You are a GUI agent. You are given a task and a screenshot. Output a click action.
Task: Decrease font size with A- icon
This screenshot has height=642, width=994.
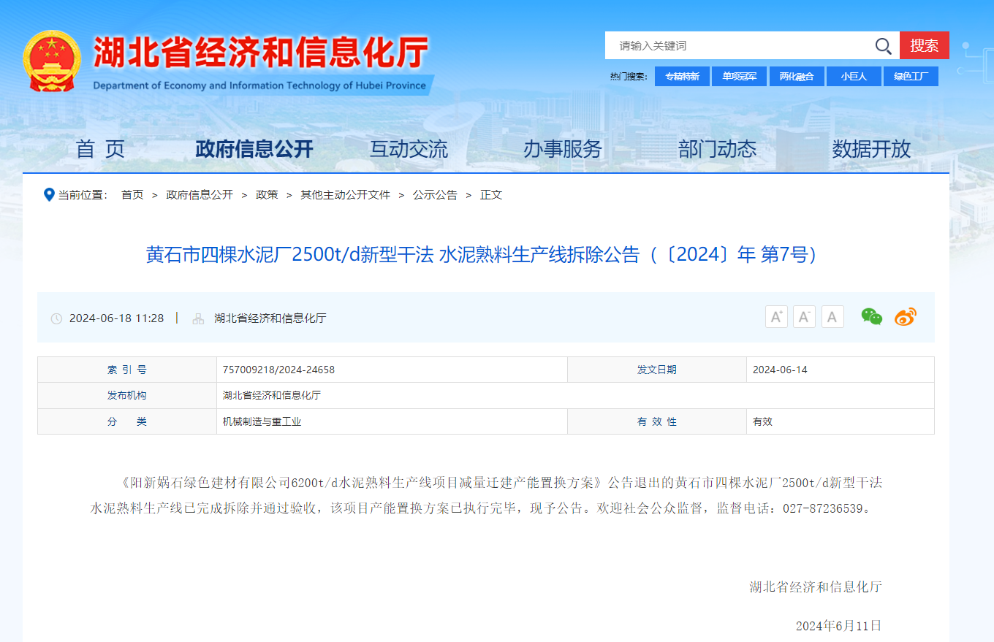(804, 317)
